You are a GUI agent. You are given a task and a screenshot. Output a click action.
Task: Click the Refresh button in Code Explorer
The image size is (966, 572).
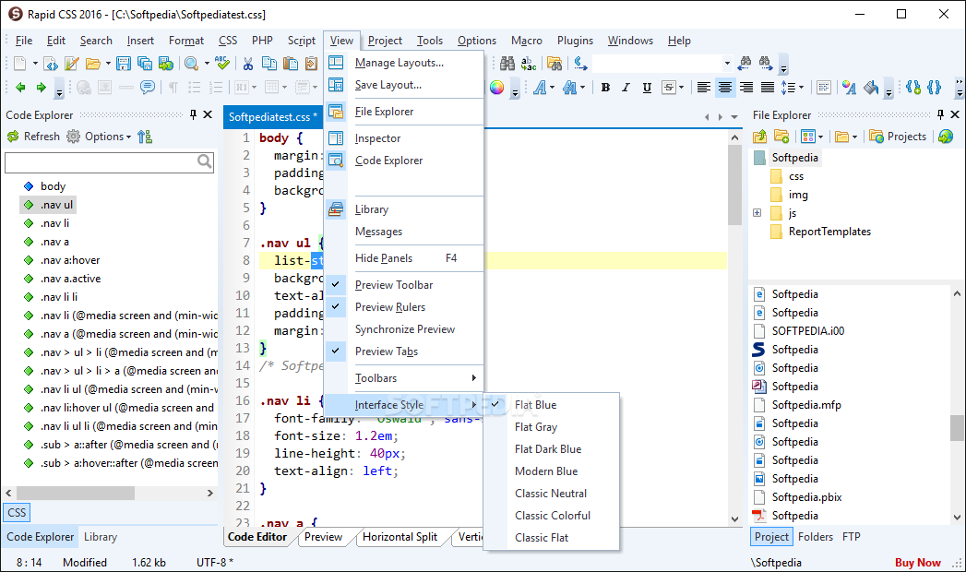[x=33, y=136]
